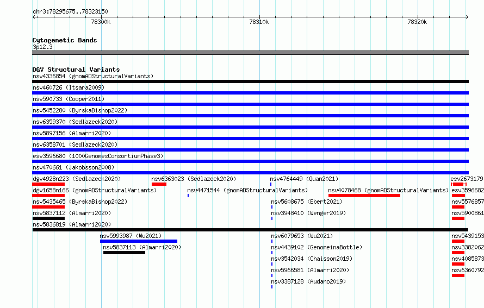Select the nsv4471544 (gnomADStructuralVariants) label
The image size is (484, 308).
[247, 190]
